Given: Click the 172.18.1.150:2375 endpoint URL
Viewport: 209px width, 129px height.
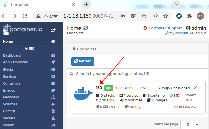Looking at the screenshot, I should click(x=186, y=107).
